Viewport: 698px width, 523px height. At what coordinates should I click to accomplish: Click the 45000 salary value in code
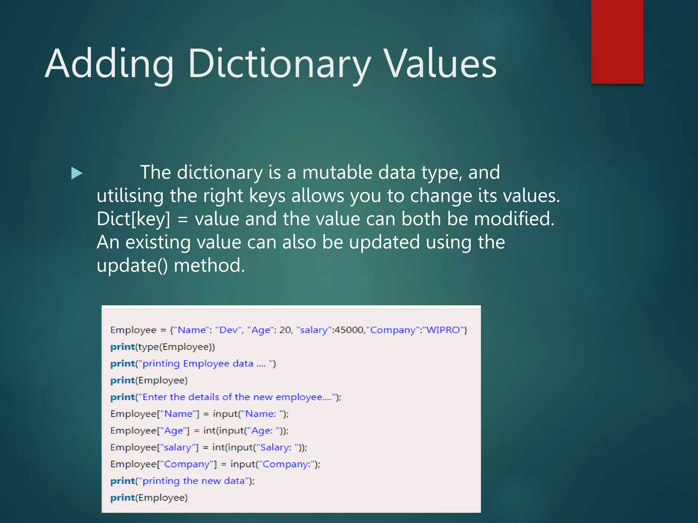point(349,330)
